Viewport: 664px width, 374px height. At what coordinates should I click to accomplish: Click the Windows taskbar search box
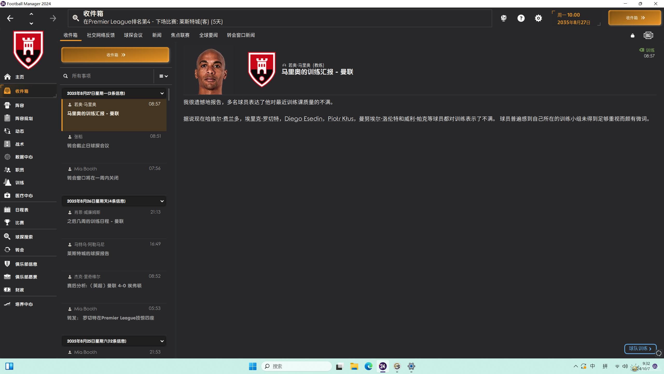pyautogui.click(x=296, y=366)
